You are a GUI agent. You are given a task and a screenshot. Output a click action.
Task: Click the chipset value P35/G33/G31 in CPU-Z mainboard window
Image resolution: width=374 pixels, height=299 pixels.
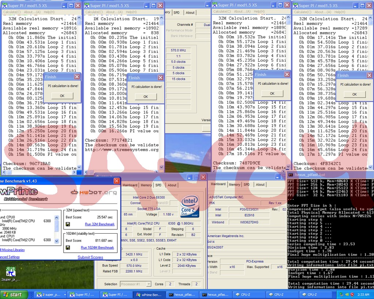point(249,209)
